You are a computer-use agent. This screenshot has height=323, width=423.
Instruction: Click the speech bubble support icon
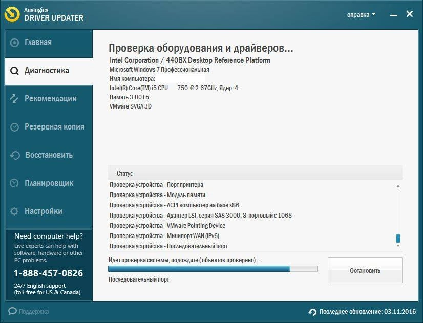[x=12, y=311]
